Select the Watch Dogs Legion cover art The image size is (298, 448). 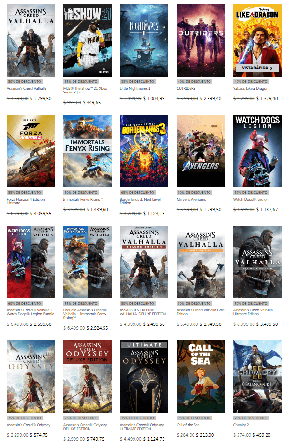(x=257, y=151)
